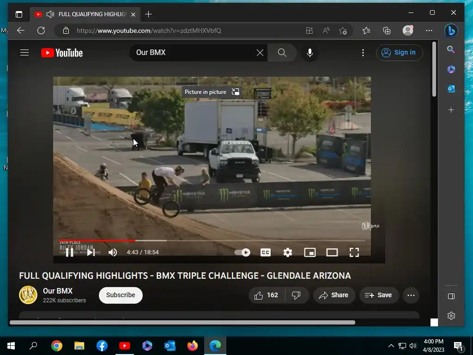473x355 pixels.
Task: Open the Our BMX channel avatar
Action: (28, 295)
